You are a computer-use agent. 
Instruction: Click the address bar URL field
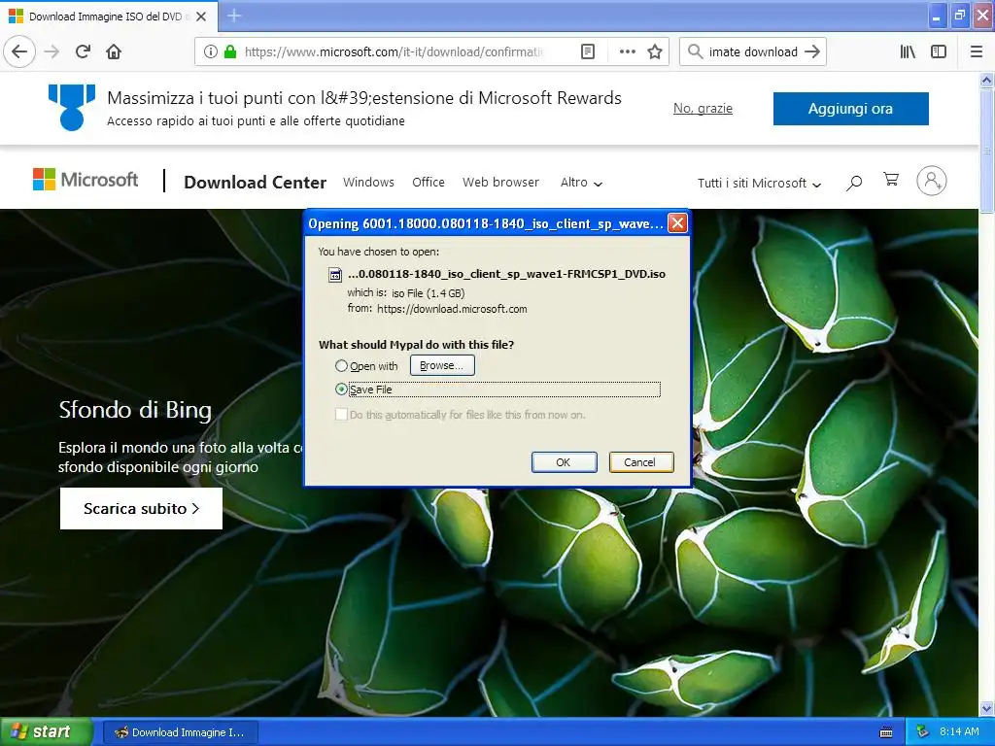coord(394,51)
